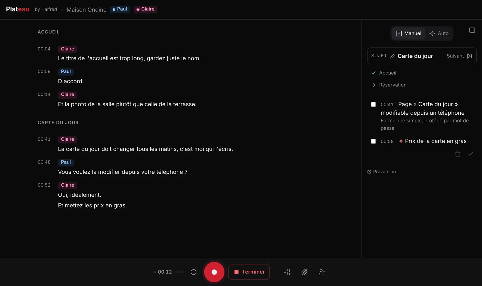The height and width of the screenshot is (286, 482).
Task: Click the Paul participant chip in header
Action: point(120,9)
